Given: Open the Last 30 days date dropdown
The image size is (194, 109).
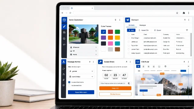Looking at the screenshot, I should coord(81,77).
